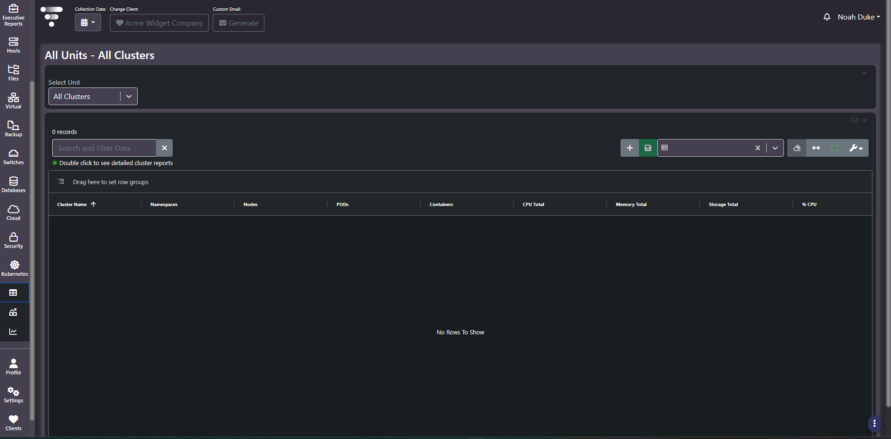Sort by CPU Total column
This screenshot has height=439, width=891.
pyautogui.click(x=533, y=204)
